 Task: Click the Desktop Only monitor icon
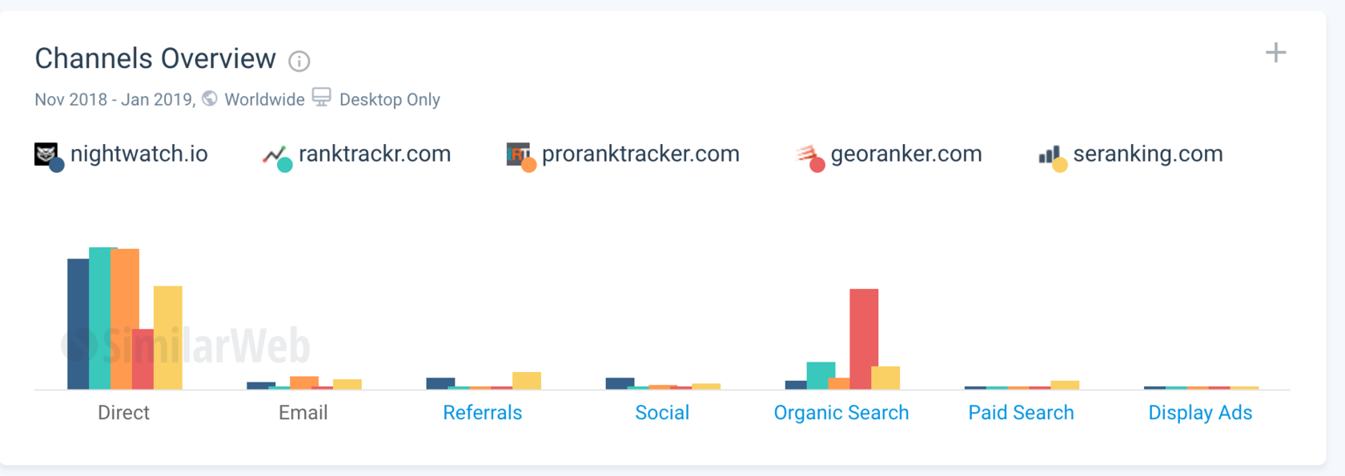coord(321,98)
